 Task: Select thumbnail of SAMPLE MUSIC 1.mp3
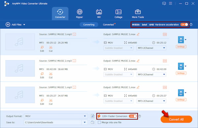point(20,95)
